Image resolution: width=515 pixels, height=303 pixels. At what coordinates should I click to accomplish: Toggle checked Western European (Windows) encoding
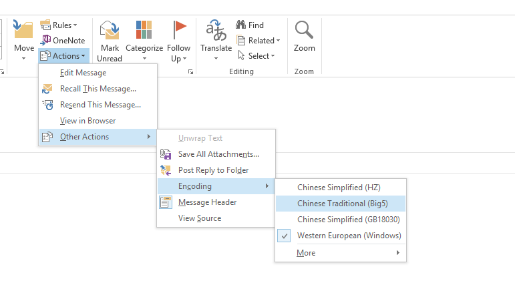[x=341, y=236]
